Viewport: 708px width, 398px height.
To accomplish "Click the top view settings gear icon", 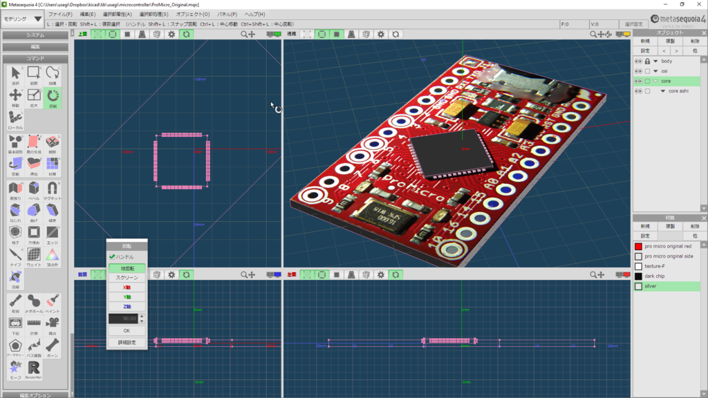I will 171,35.
